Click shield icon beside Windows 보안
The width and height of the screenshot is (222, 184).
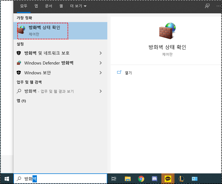pyautogui.click(x=19, y=73)
